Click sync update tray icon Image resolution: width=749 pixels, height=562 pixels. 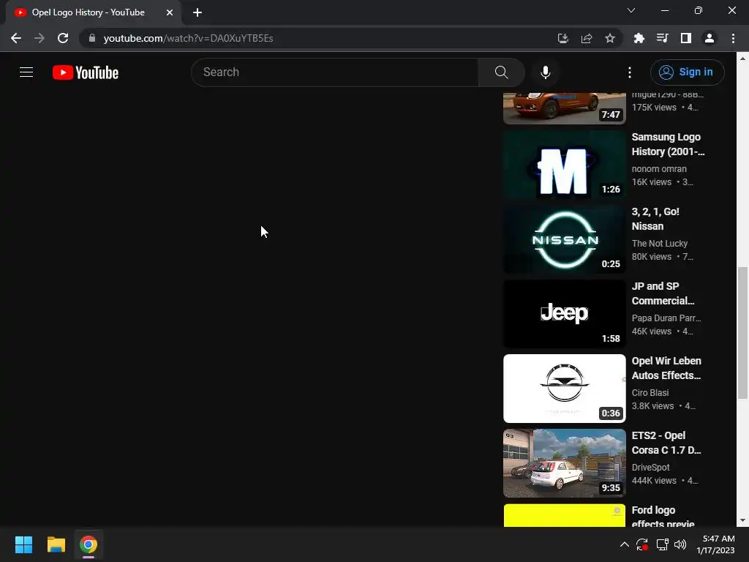642,544
